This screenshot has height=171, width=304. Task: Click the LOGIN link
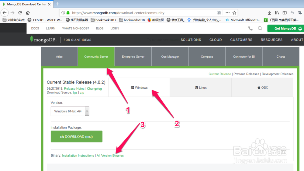click(115, 28)
